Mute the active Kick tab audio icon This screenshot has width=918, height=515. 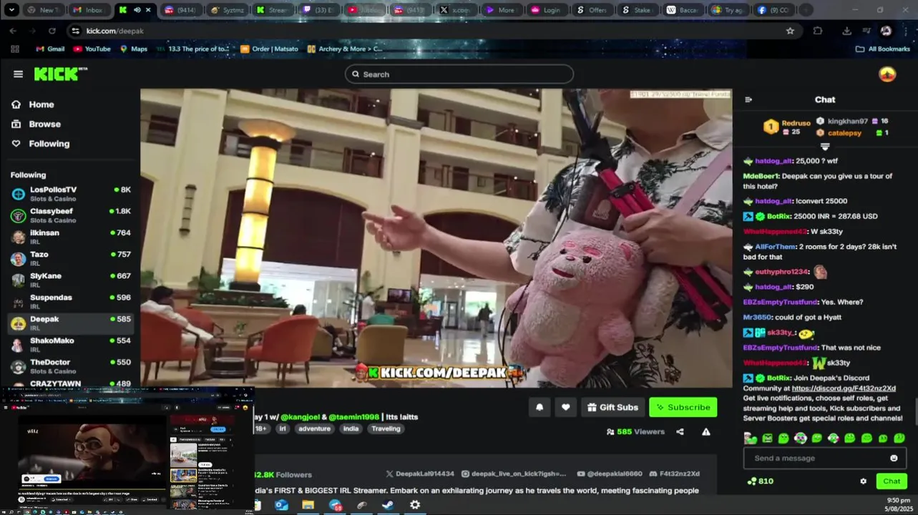(137, 10)
